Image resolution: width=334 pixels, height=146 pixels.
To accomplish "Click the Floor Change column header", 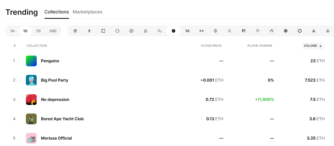I will 260,46.
